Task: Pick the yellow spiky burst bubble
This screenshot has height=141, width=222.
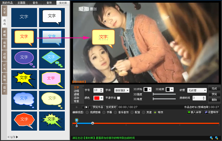Action: click(24, 80)
